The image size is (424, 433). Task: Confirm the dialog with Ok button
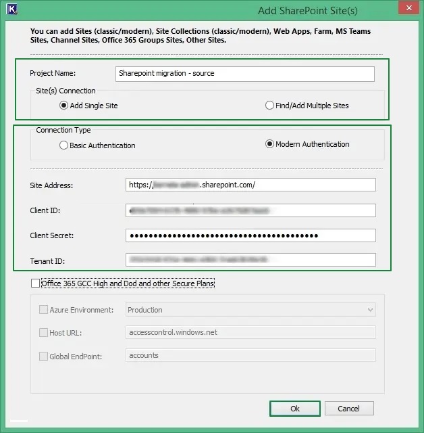pyautogui.click(x=295, y=409)
